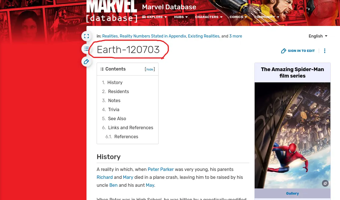Open the three-dot more options menu
Screen dimensions: 340x200
pyautogui.click(x=325, y=51)
